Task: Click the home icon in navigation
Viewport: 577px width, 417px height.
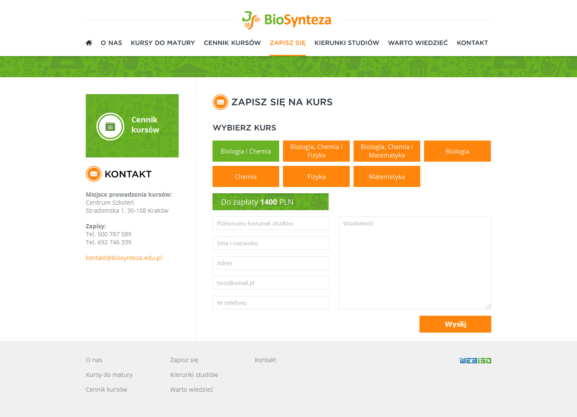Action: [89, 43]
